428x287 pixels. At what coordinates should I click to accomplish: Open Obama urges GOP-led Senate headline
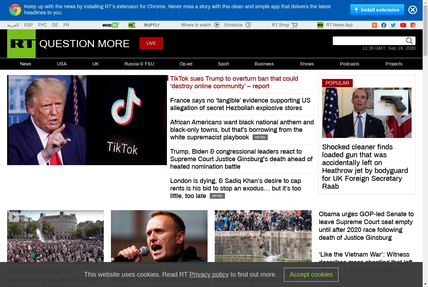coord(366,226)
